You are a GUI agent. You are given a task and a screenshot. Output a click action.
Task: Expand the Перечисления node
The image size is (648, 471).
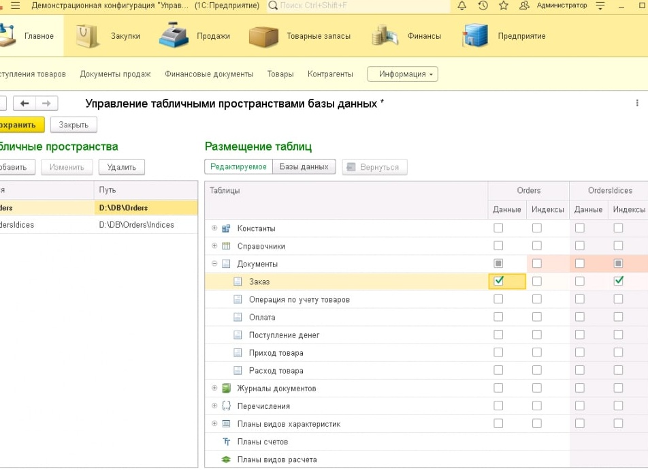click(x=214, y=406)
